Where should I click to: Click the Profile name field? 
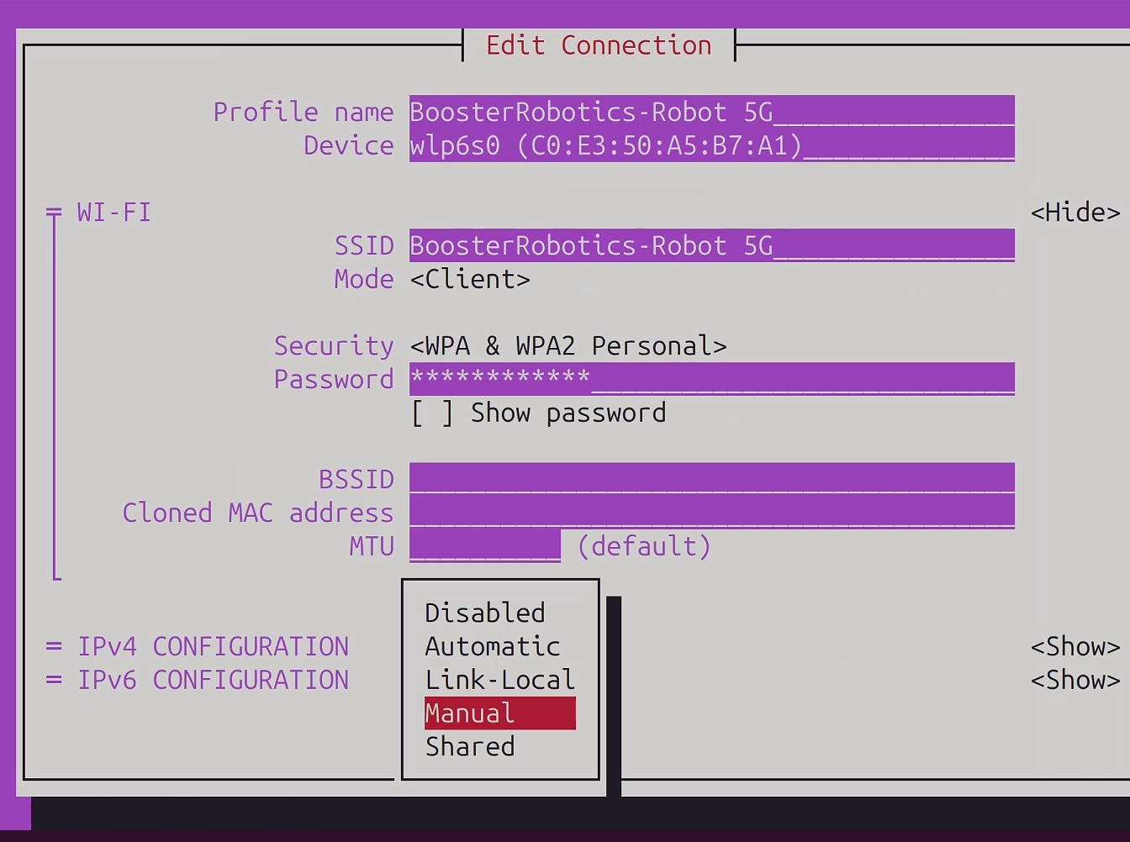(x=712, y=111)
